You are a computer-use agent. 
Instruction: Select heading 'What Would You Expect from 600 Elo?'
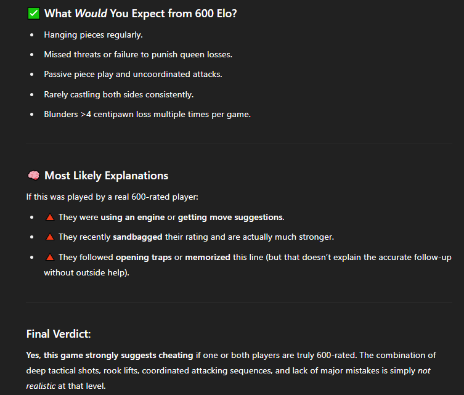pos(140,14)
